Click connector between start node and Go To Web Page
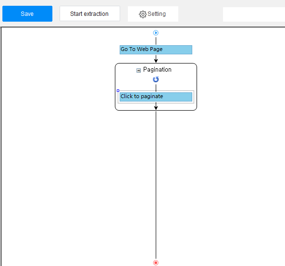The width and height of the screenshot is (285, 266). pos(156,41)
